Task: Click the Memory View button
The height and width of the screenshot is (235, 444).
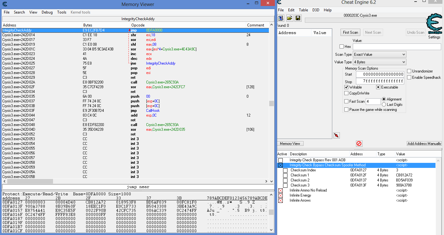Action: click(290, 144)
